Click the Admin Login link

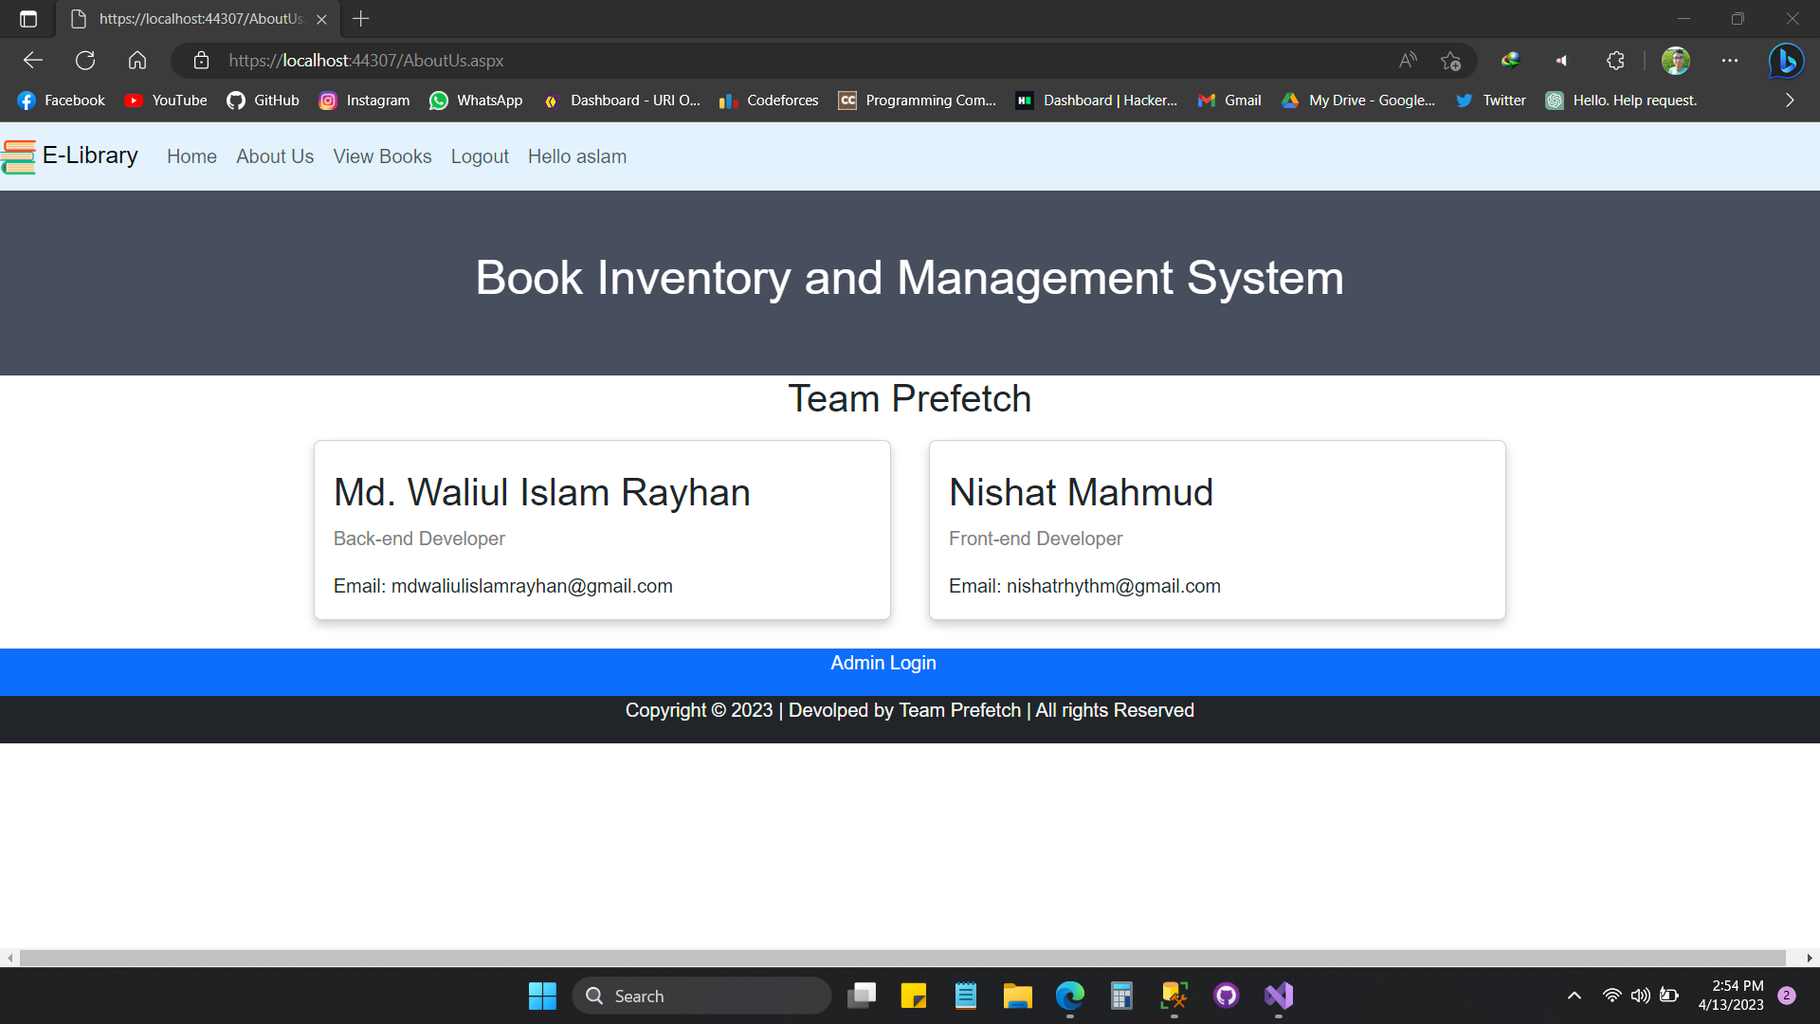click(883, 663)
